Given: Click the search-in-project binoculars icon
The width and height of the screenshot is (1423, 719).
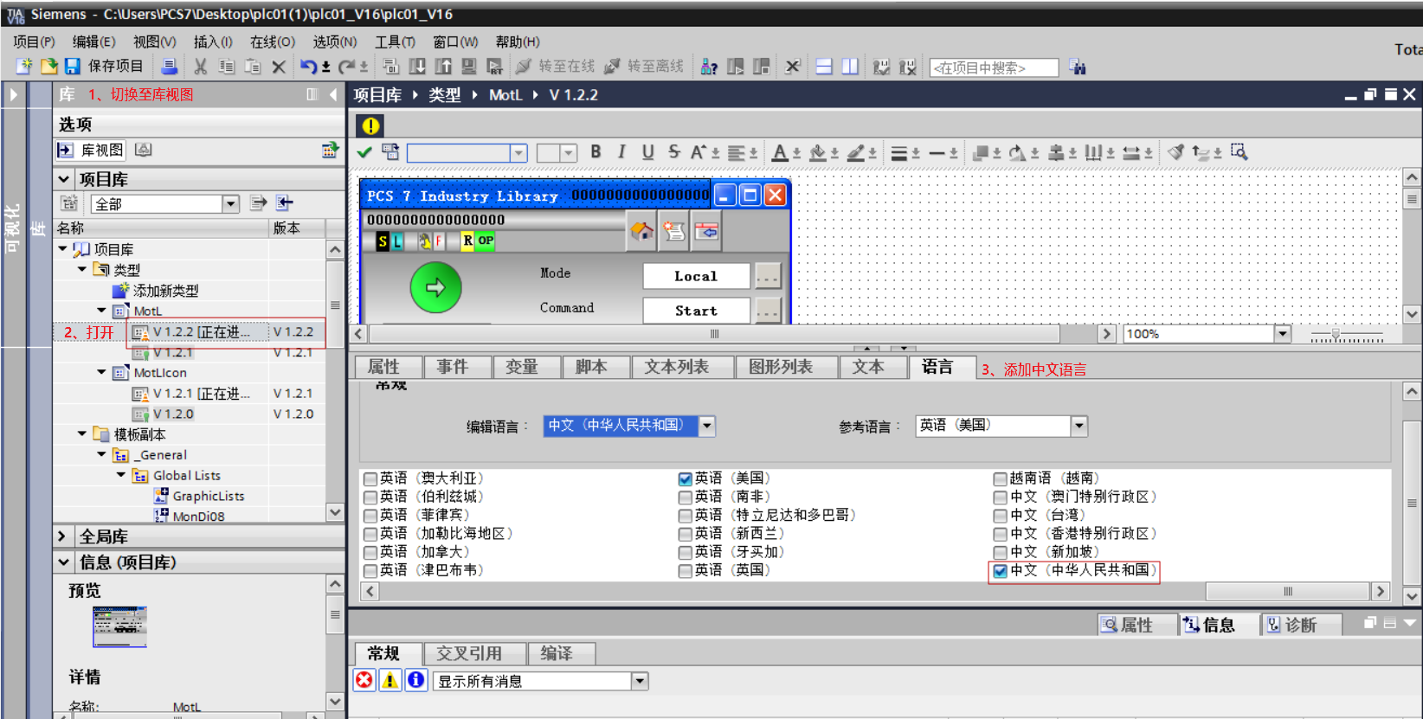Looking at the screenshot, I should (1078, 67).
